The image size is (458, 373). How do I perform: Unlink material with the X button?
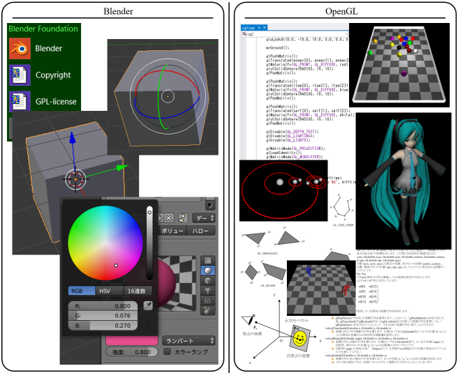168,218
